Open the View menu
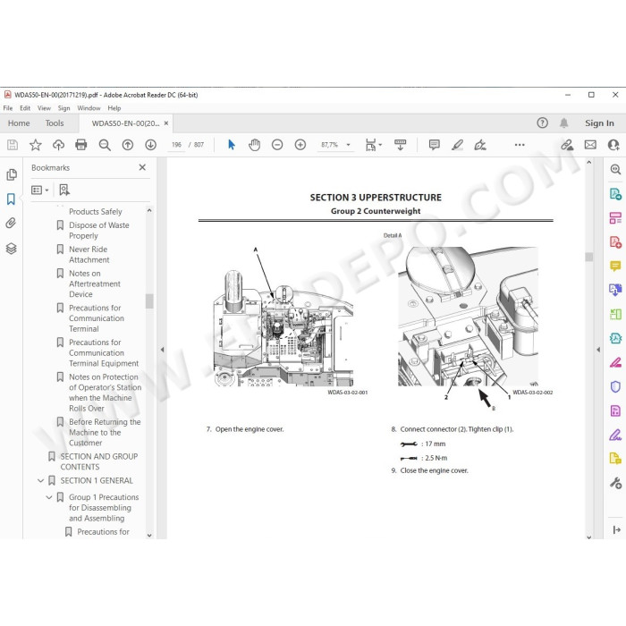 point(44,108)
